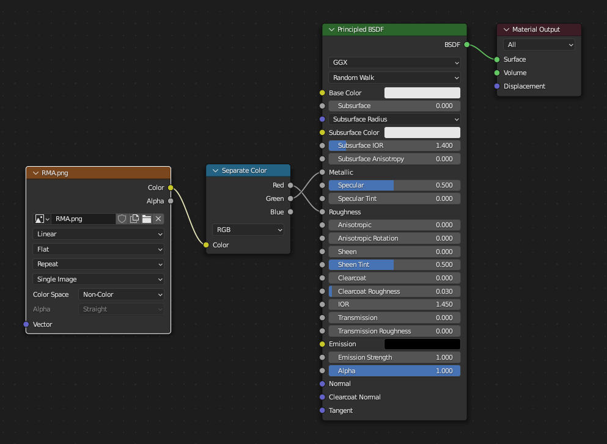This screenshot has height=444, width=607.
Task: Click the new image copy icon
Action: point(134,219)
